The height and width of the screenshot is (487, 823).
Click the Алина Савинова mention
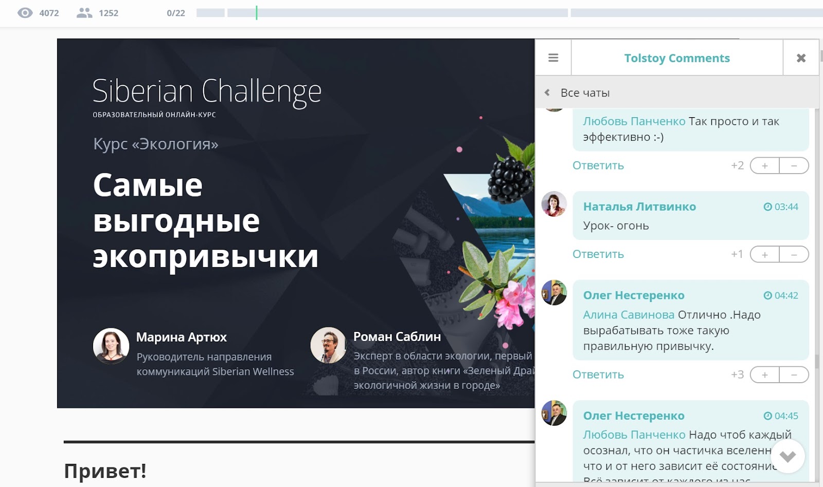tap(629, 314)
